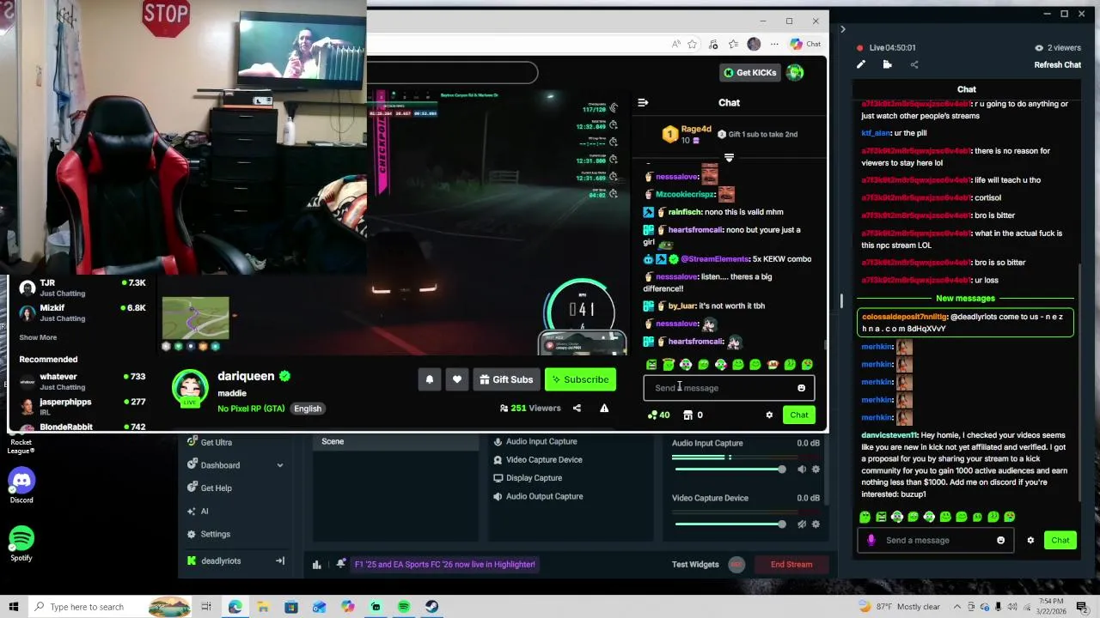Open the Kick profile avatar menu
1100x618 pixels.
pyautogui.click(x=795, y=72)
